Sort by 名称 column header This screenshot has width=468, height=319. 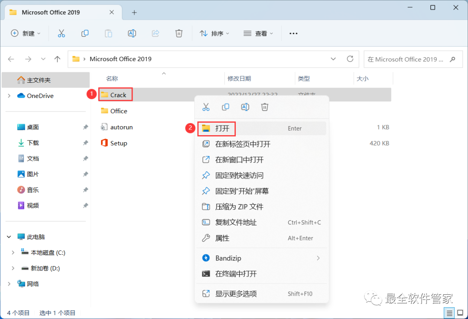pyautogui.click(x=112, y=78)
